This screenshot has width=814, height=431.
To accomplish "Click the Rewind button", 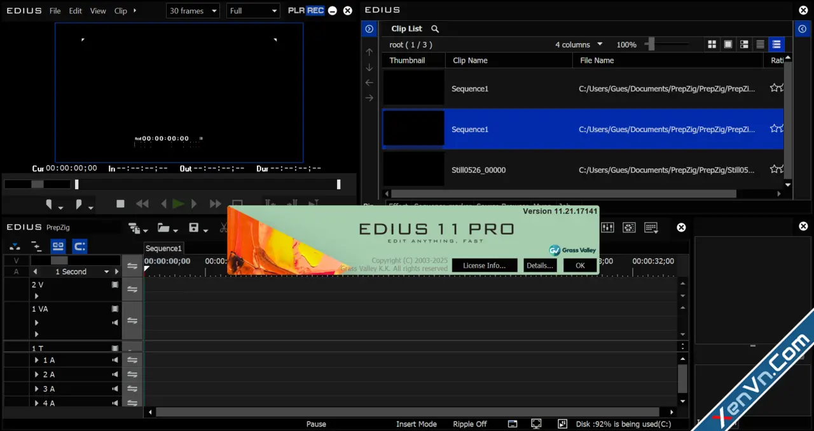I will (x=142, y=204).
